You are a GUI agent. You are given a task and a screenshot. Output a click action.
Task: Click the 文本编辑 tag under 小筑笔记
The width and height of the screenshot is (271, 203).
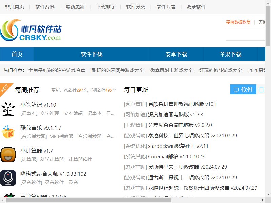(73, 113)
